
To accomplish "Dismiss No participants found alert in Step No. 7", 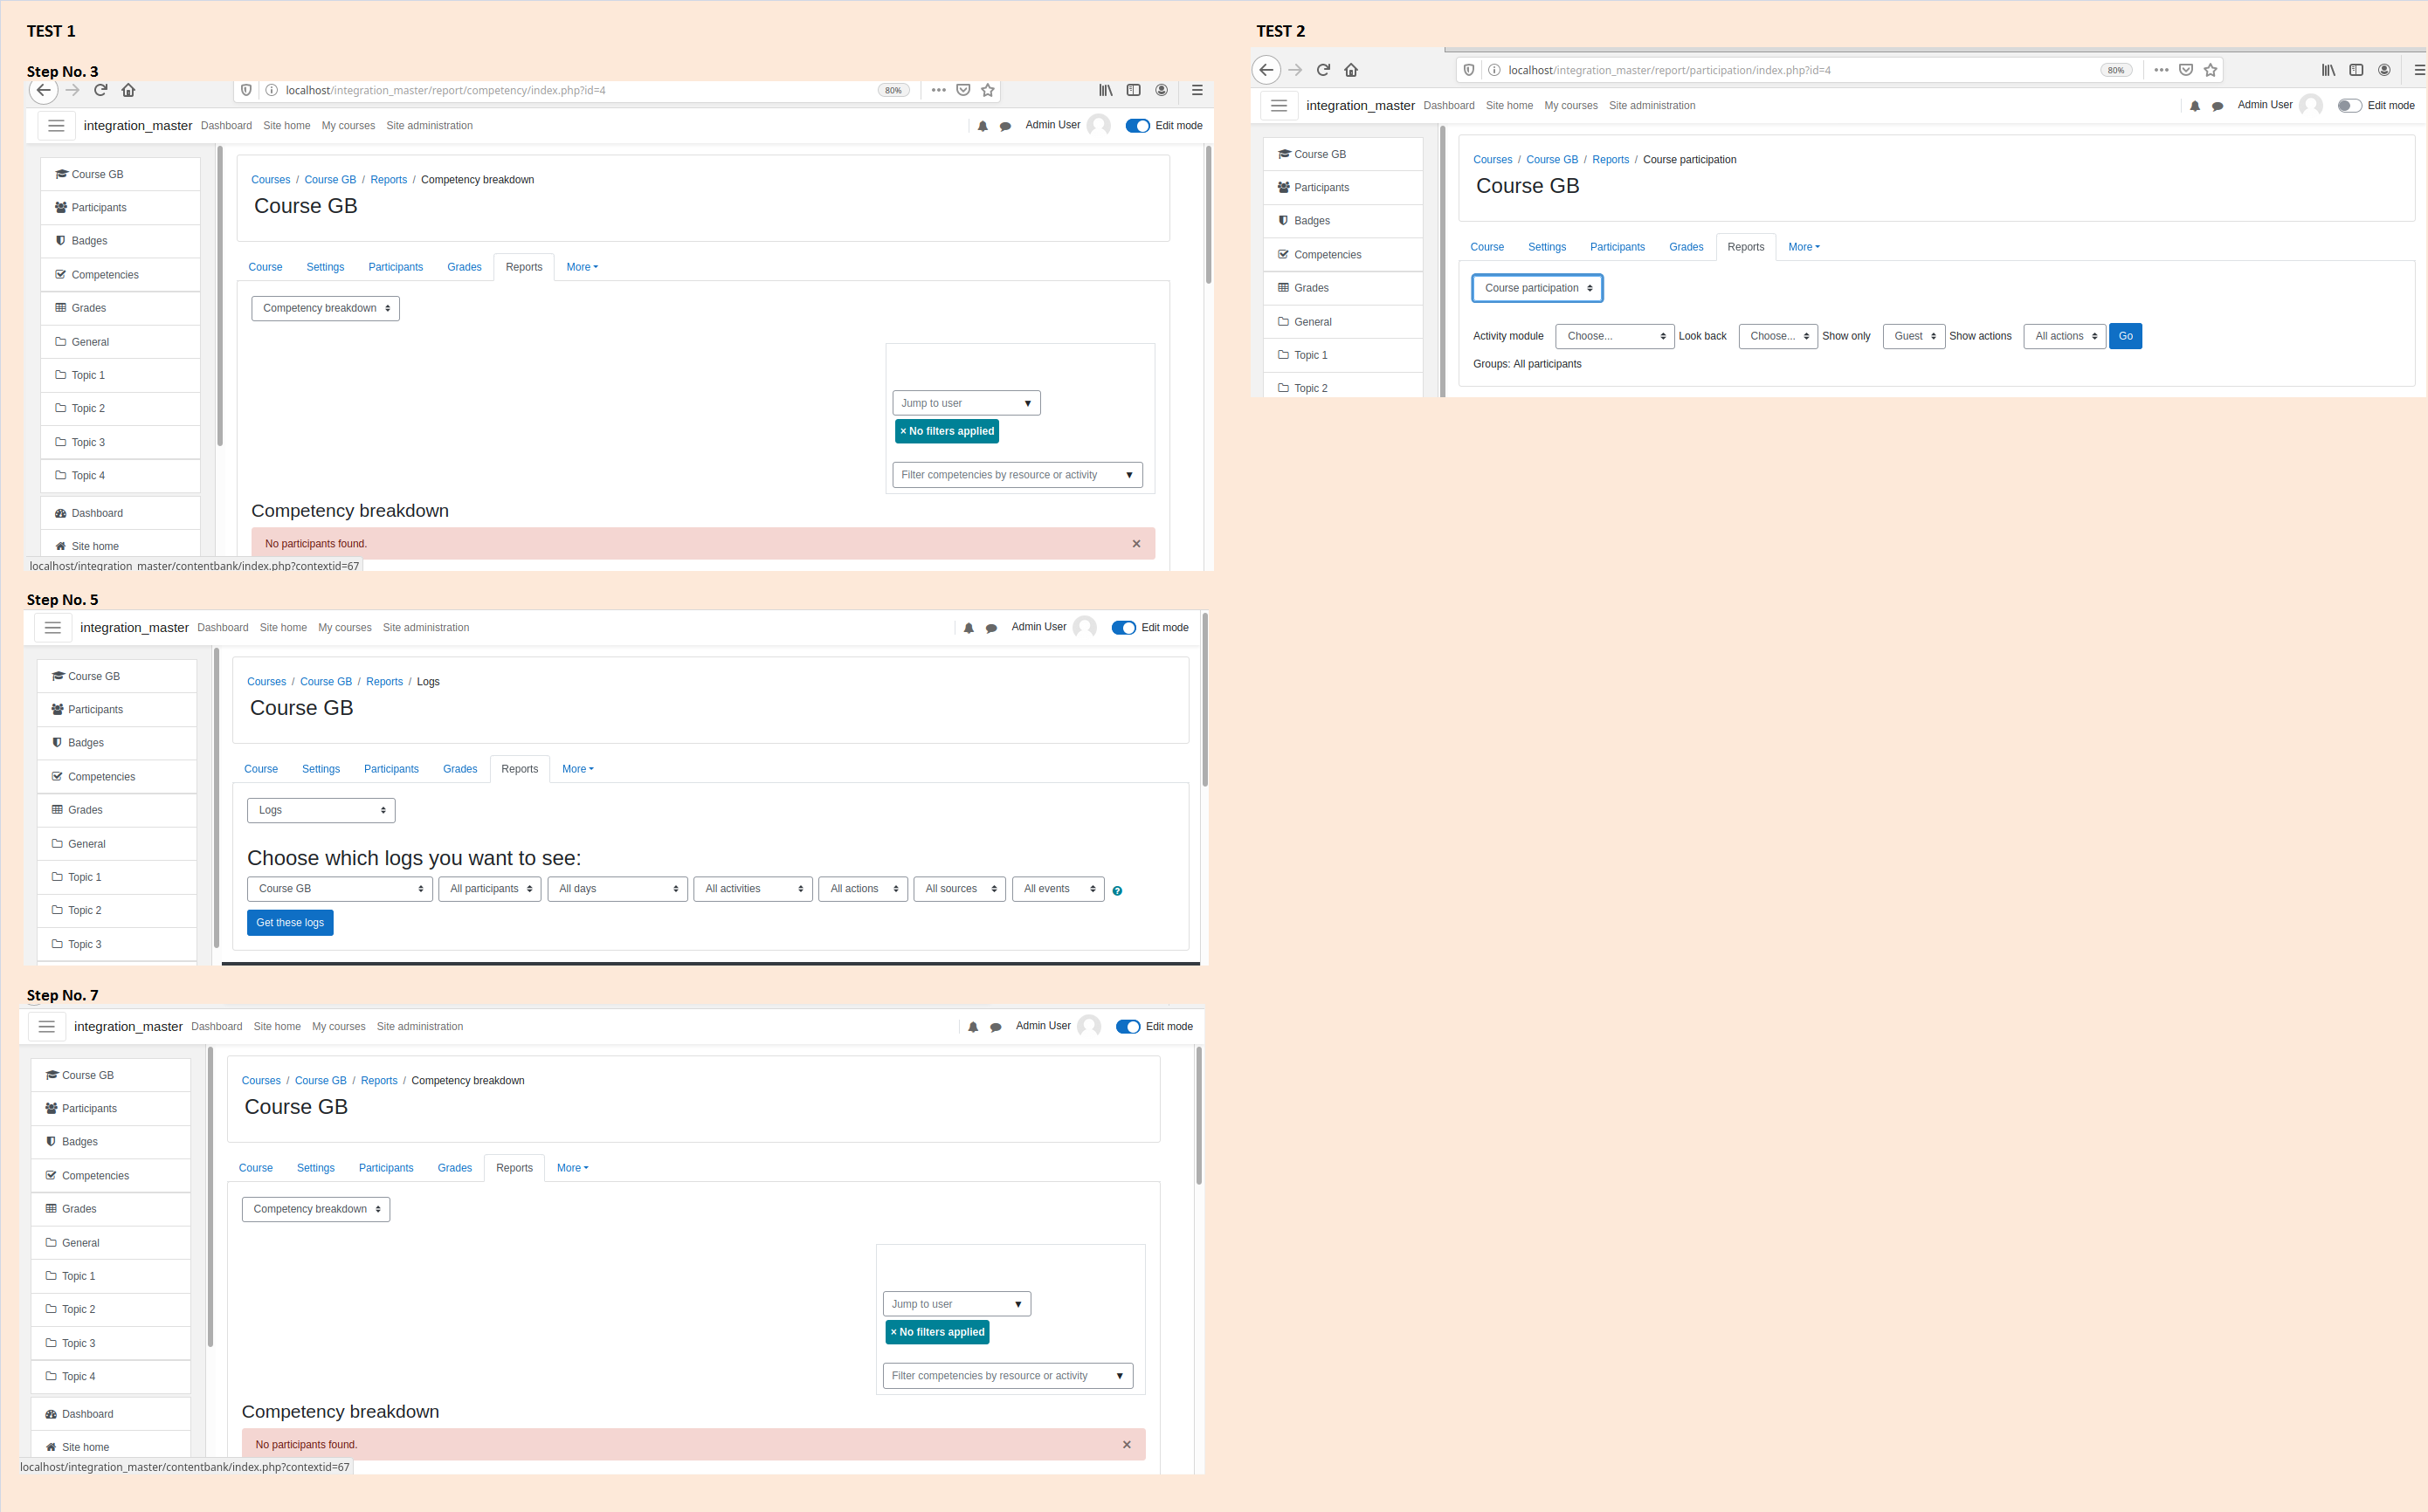I will pos(1127,1445).
